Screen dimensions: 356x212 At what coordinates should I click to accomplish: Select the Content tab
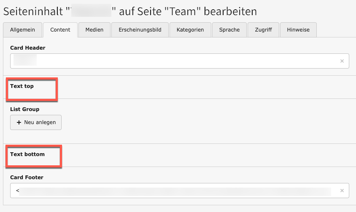(x=60, y=30)
